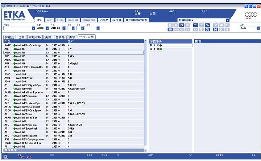Click the 生产 column header
Image resolution: width=261 pixels, height=161 pixels.
click(x=71, y=41)
